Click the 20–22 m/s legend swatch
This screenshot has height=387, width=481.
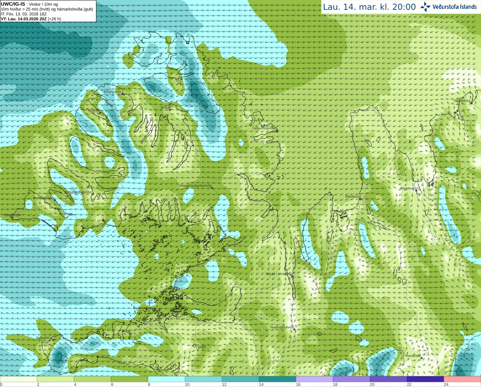tap(389, 379)
